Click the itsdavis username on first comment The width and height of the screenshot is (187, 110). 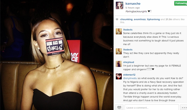pyautogui.click(x=128, y=30)
